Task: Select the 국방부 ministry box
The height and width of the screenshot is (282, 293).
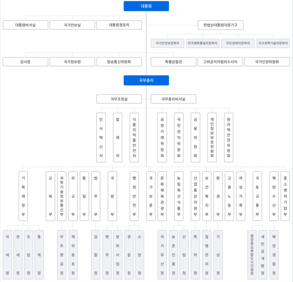Action: click(112, 196)
